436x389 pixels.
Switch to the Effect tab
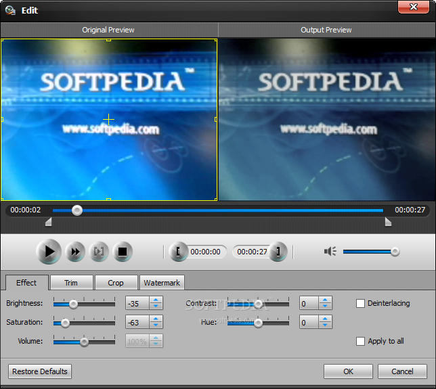(x=26, y=283)
